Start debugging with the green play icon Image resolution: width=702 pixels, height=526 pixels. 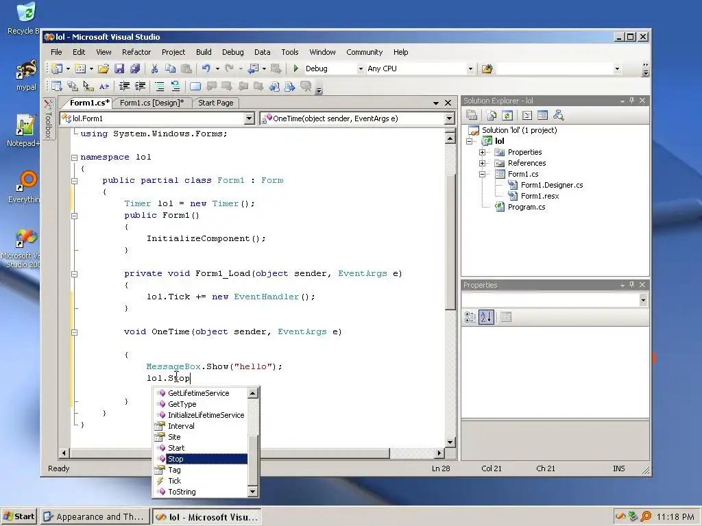click(295, 68)
